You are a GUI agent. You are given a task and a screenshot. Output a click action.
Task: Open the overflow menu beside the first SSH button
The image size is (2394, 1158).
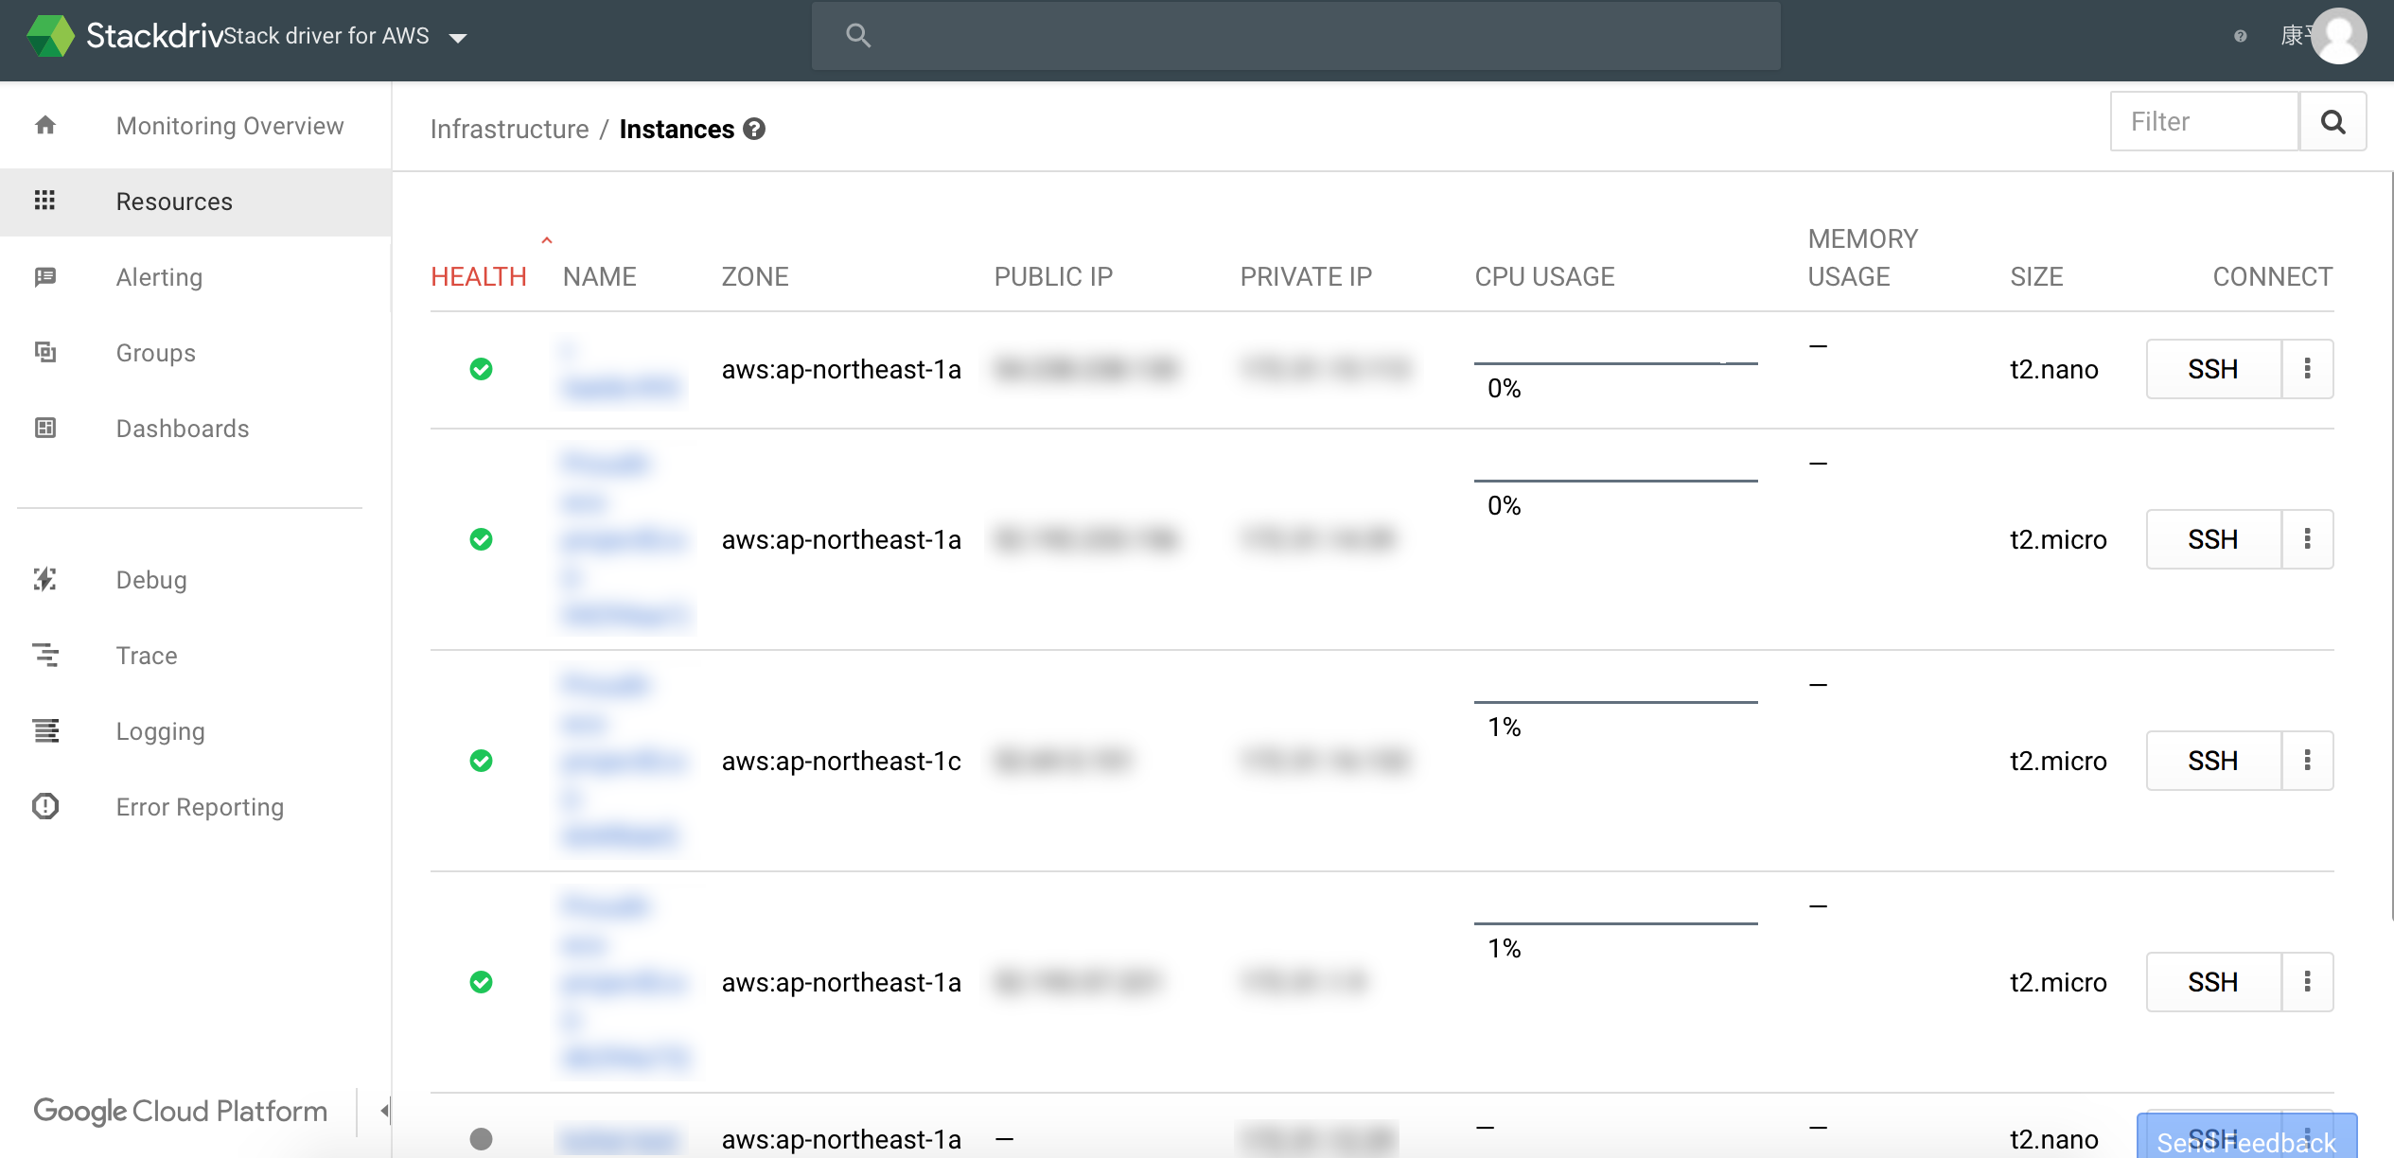point(2307,369)
